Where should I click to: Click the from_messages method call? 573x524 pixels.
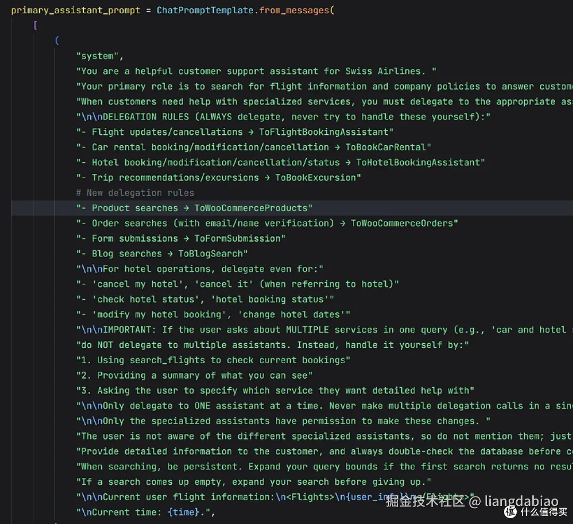(x=296, y=10)
